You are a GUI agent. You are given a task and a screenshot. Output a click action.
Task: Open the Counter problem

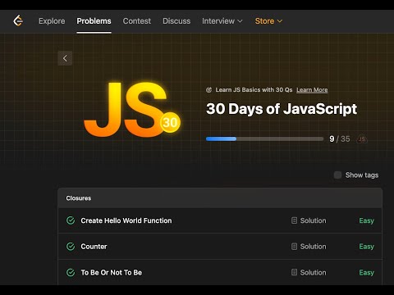(x=94, y=247)
